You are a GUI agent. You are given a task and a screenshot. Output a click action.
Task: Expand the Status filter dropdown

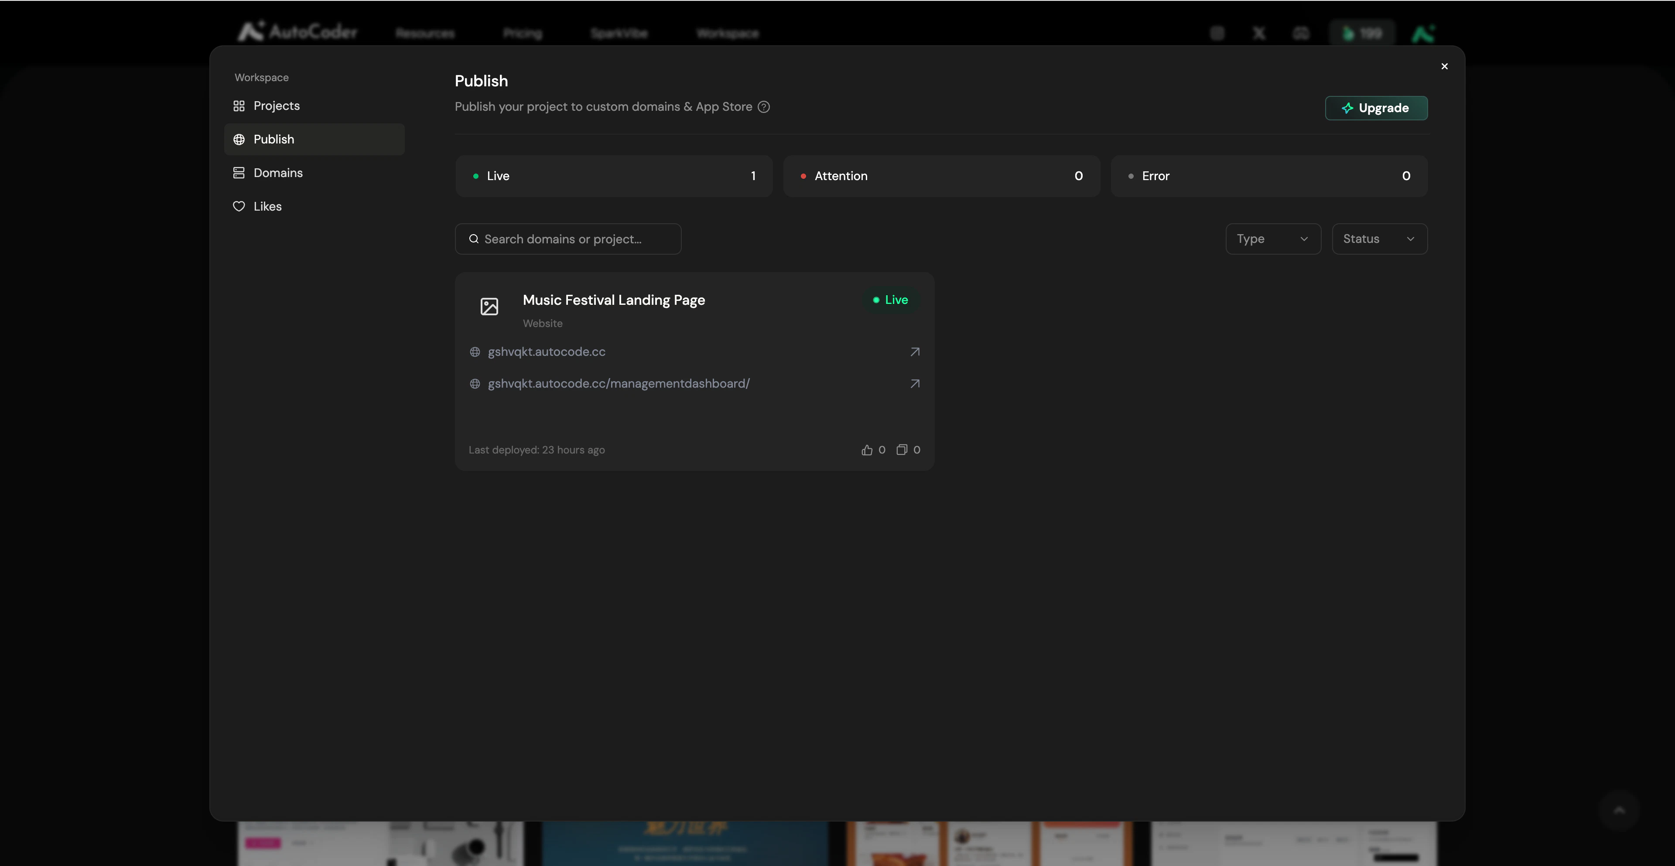(x=1379, y=239)
